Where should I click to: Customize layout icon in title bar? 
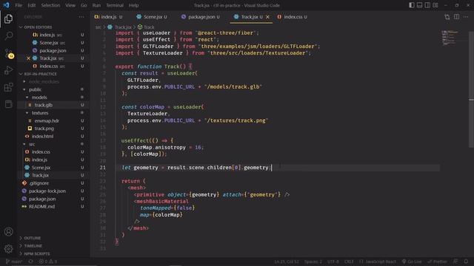[435, 5]
